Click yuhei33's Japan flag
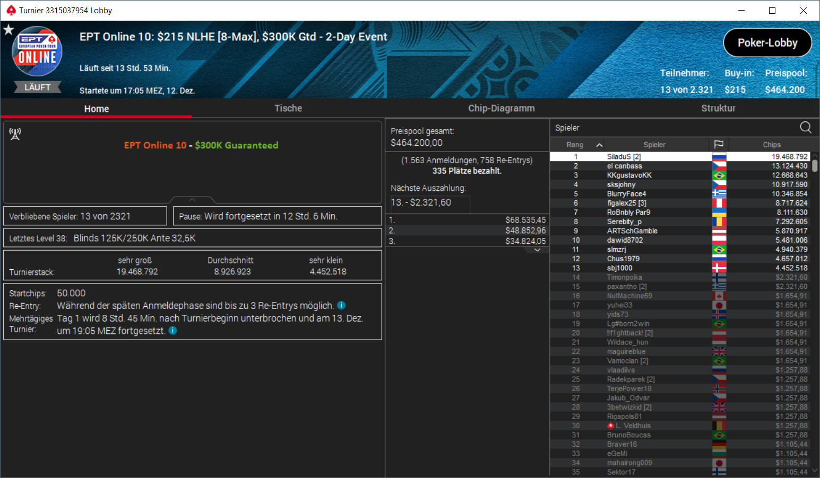Viewport: 820px width, 478px height. click(719, 305)
